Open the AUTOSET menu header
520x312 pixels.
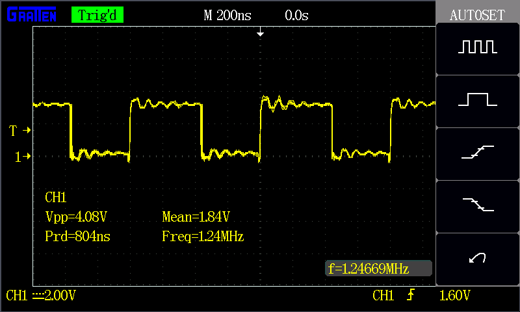click(478, 15)
